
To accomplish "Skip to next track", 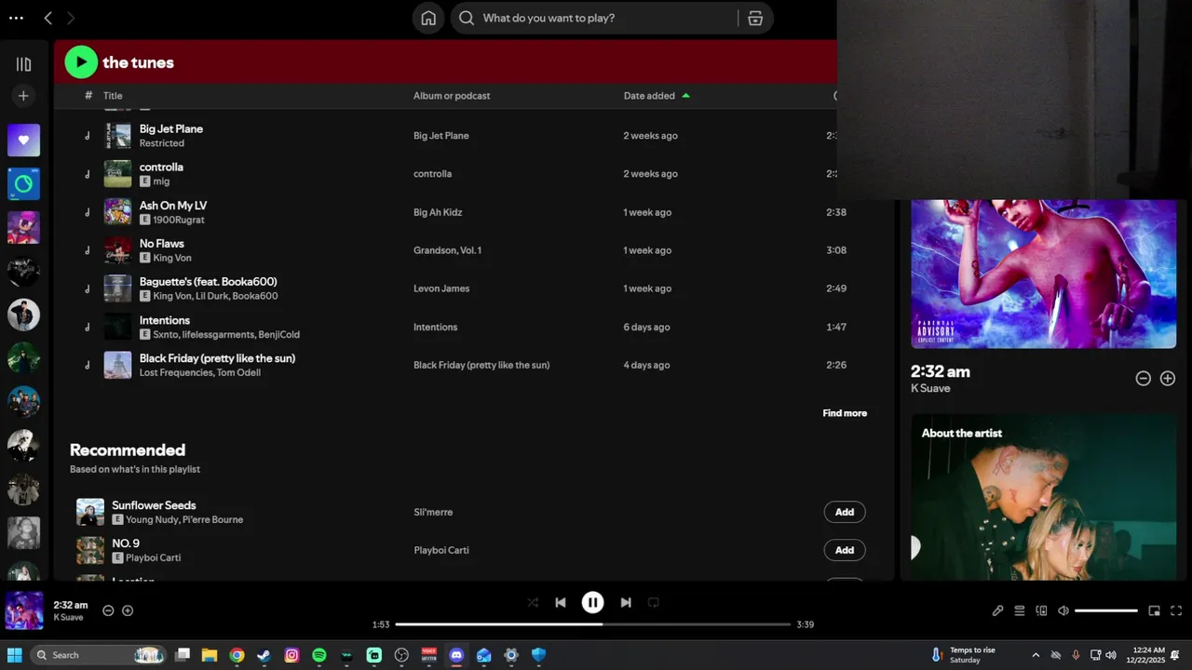I will tap(626, 602).
